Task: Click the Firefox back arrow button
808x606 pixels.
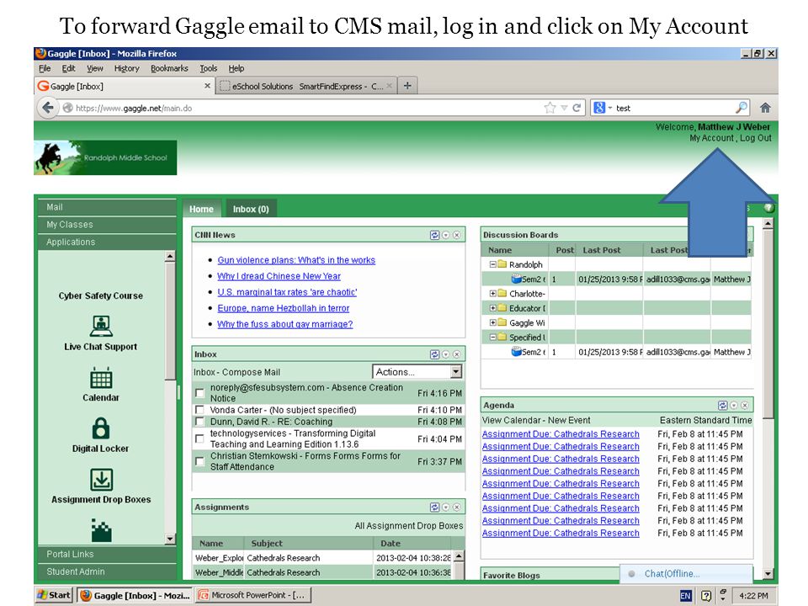Action: pos(47,108)
